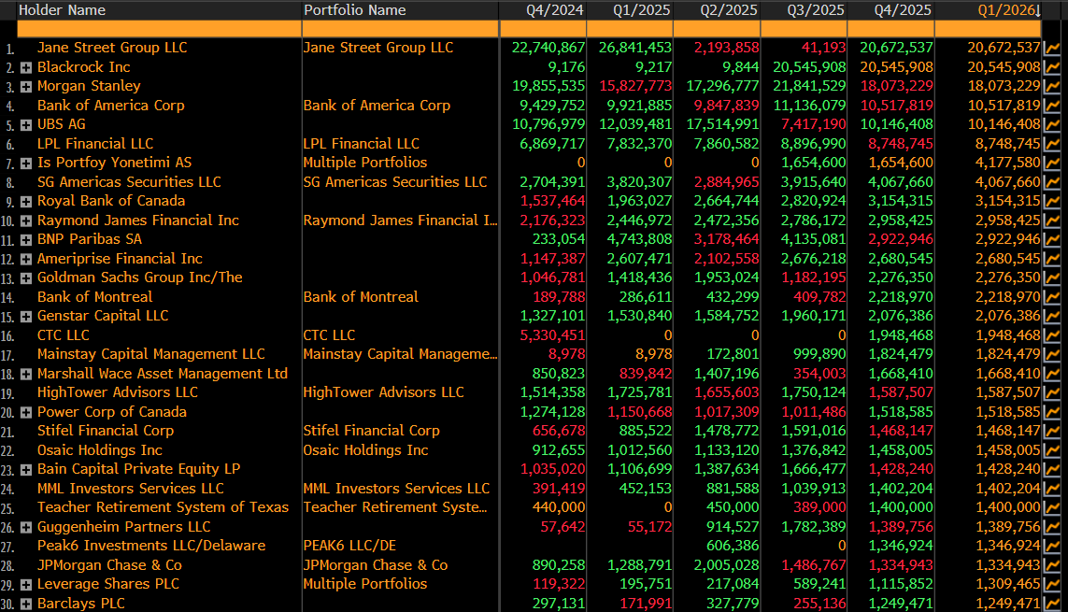Select the 7,417,190 value for UBS AG
The image size is (1068, 612).
[x=814, y=124]
